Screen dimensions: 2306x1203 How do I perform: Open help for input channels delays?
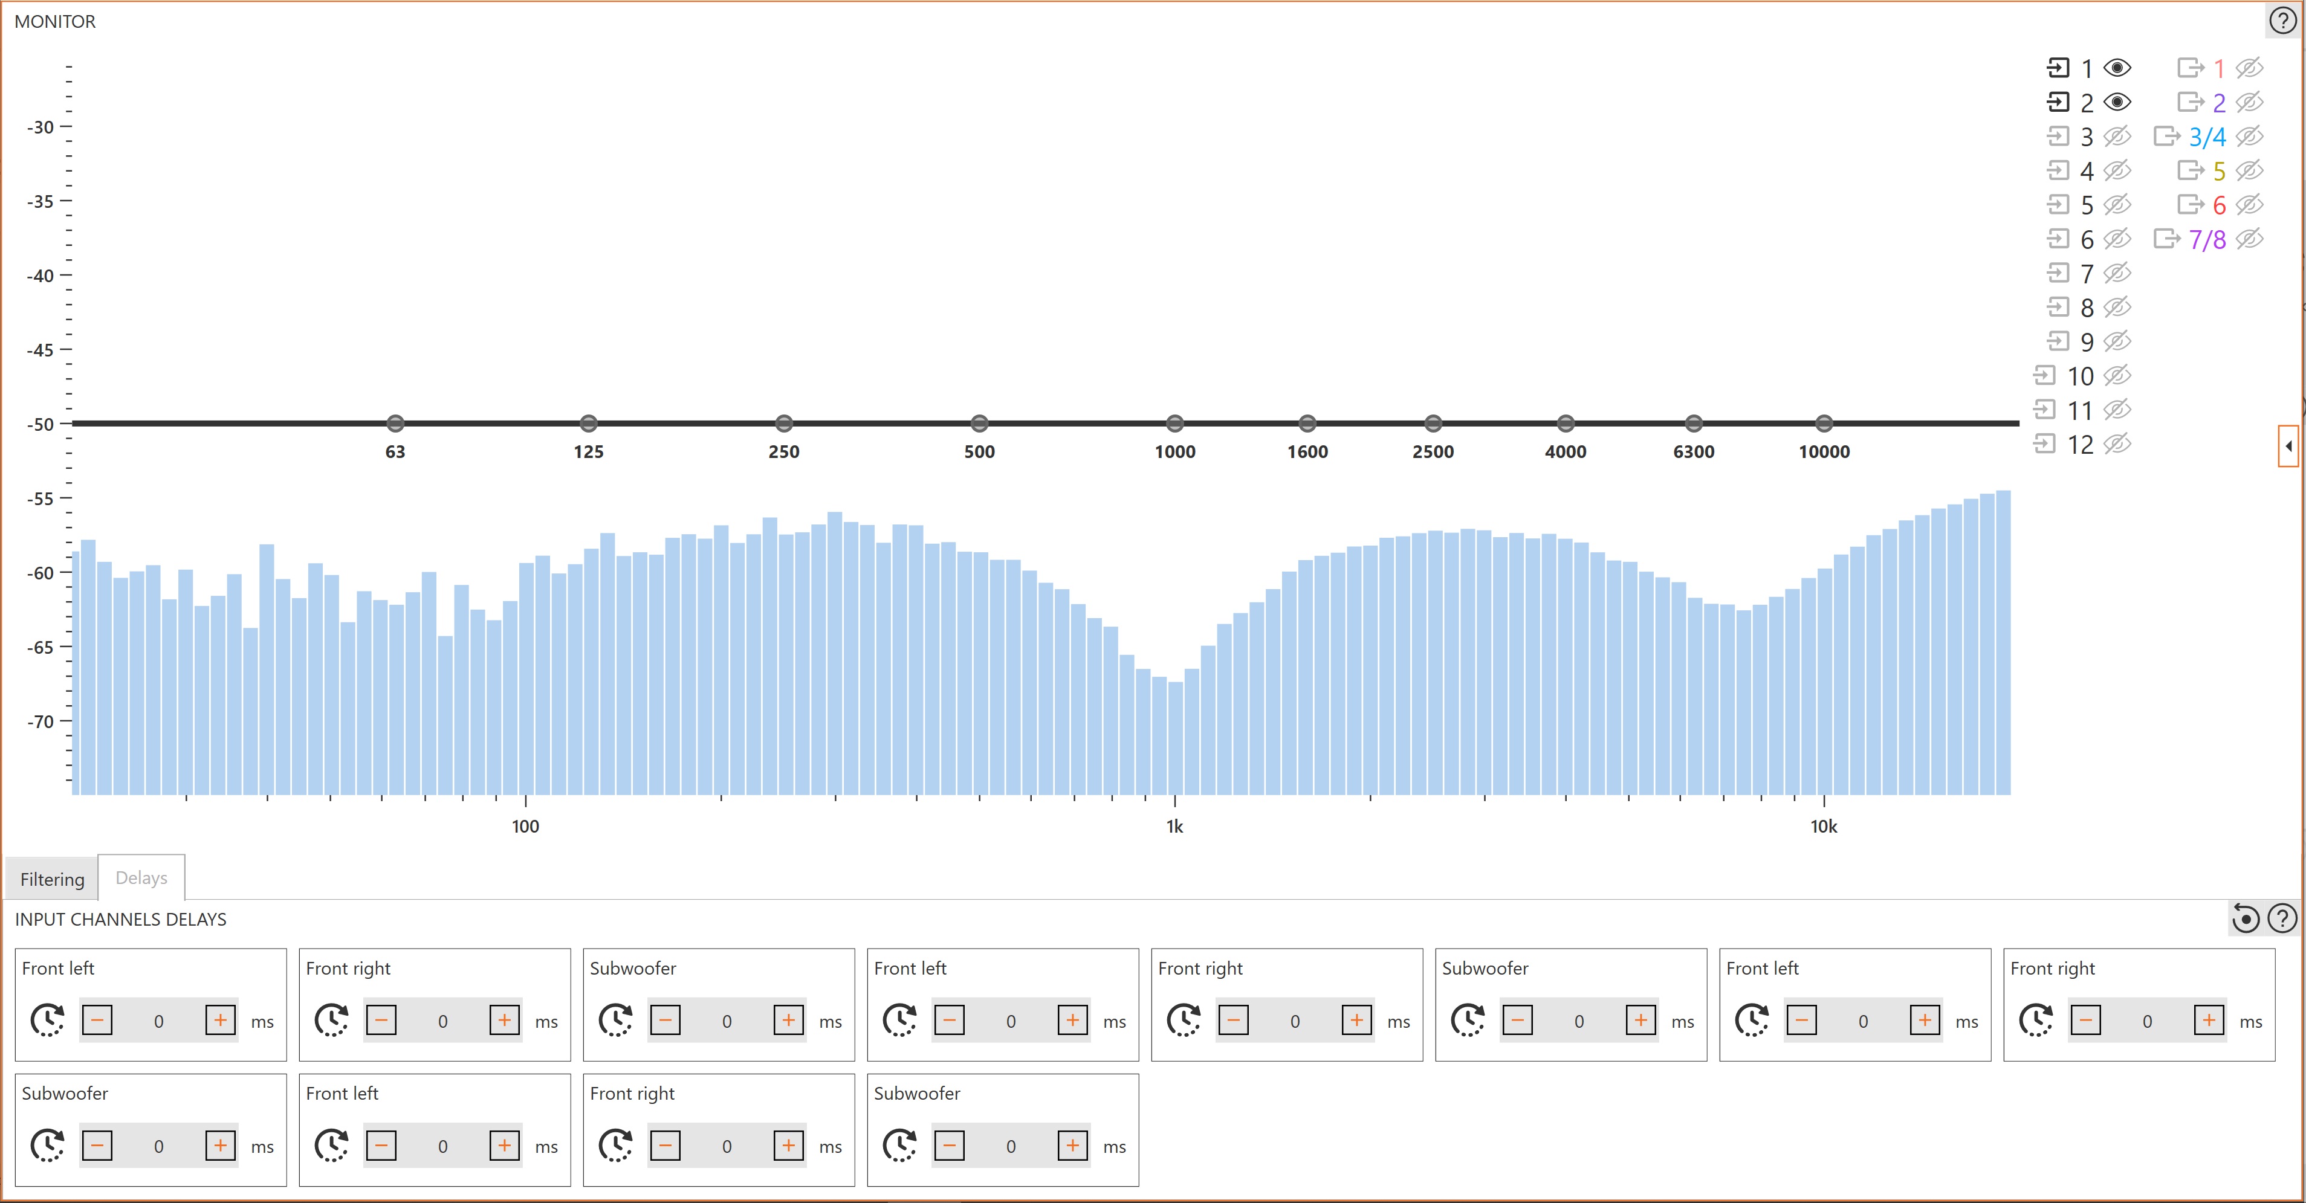(2282, 918)
